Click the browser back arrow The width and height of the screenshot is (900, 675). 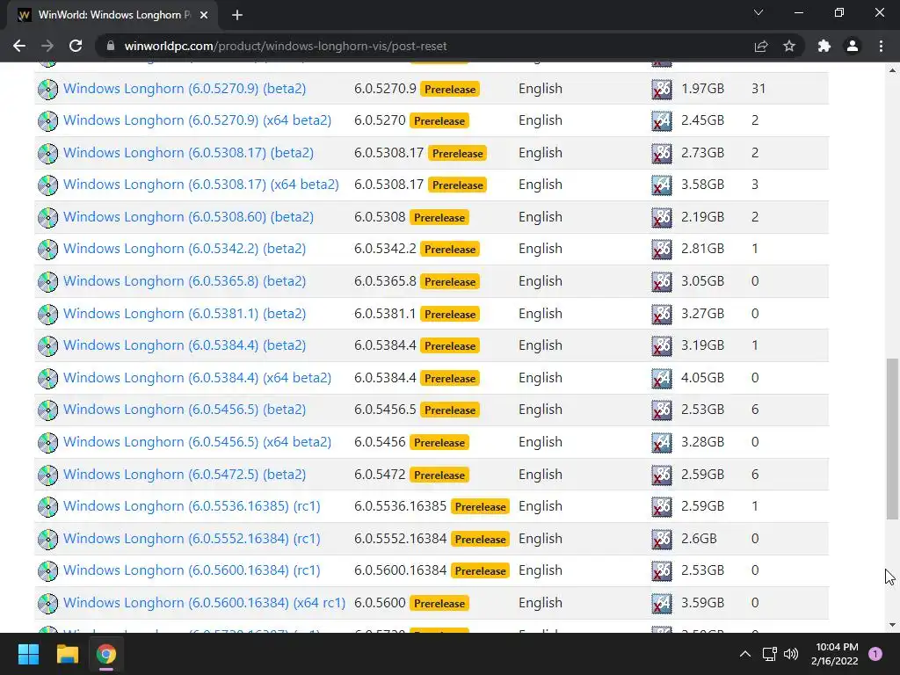(19, 46)
